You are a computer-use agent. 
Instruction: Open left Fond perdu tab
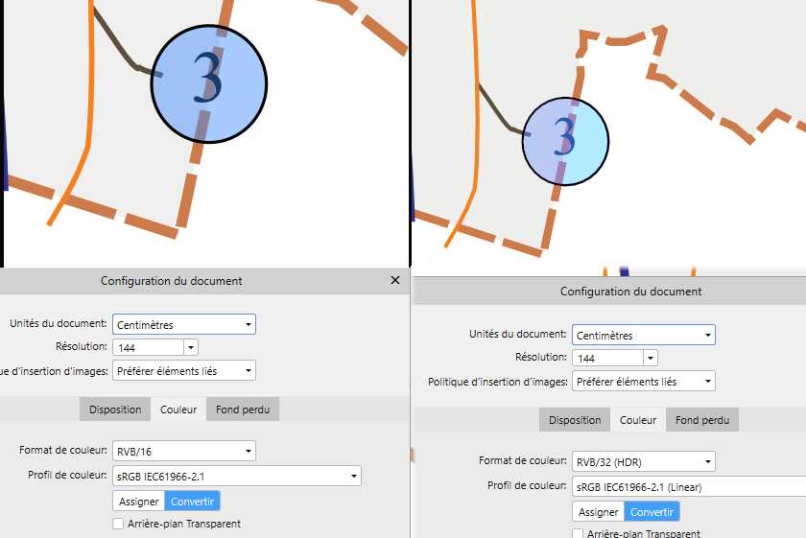pos(243,409)
